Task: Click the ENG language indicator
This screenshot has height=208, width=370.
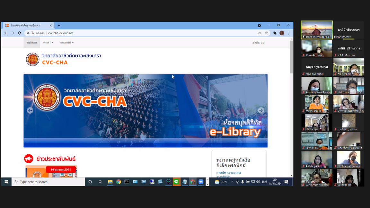Action: [264, 182]
